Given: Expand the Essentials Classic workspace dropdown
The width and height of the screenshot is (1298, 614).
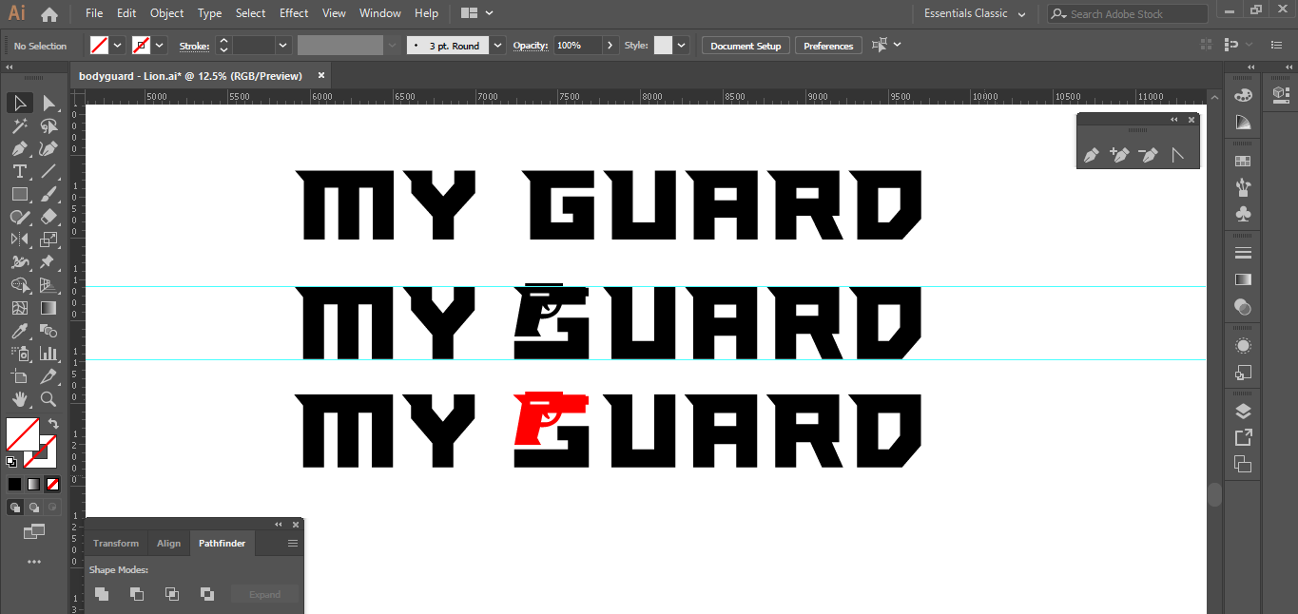Looking at the screenshot, I should pyautogui.click(x=1021, y=14).
